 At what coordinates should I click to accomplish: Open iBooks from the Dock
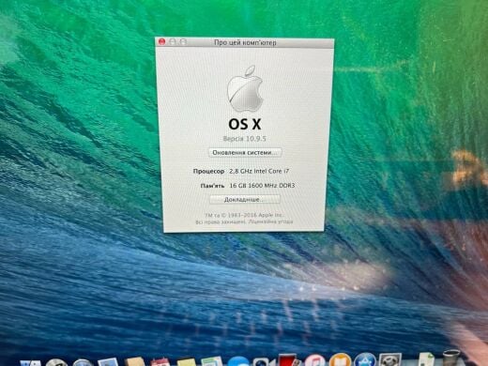click(x=340, y=359)
